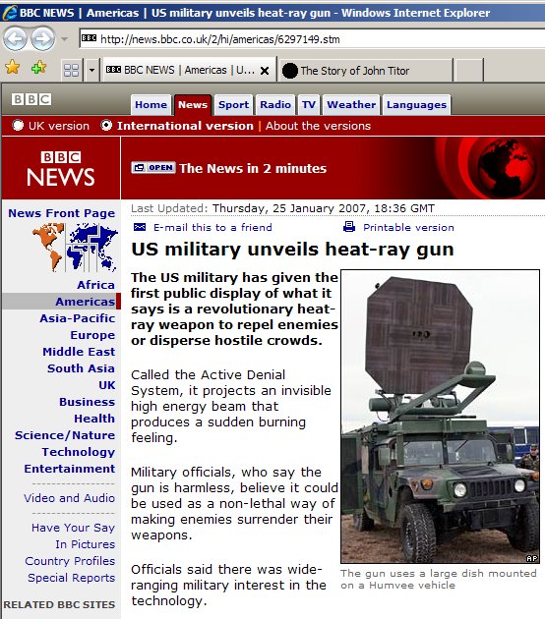Go forward with the browser Forward arrow

[x=42, y=39]
